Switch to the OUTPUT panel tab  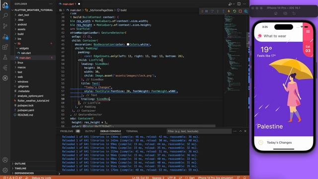click(x=90, y=131)
